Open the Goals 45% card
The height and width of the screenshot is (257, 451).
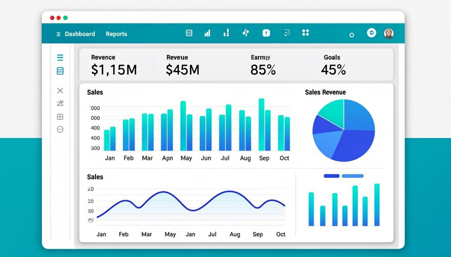click(x=333, y=65)
